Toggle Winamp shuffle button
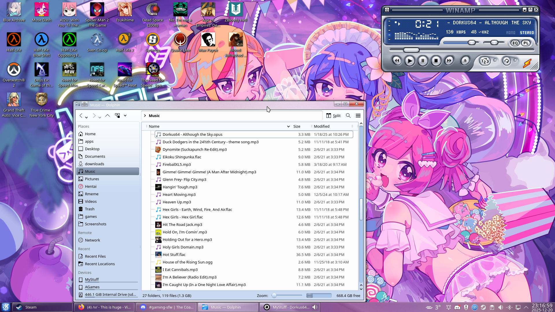This screenshot has height=312, width=555. coord(485,61)
